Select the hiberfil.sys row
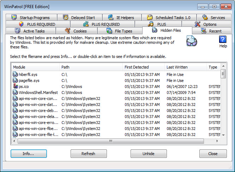Viewport: 235px width, 172px height. coord(116,75)
